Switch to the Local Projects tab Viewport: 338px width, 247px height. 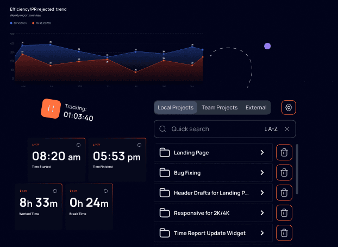176,107
